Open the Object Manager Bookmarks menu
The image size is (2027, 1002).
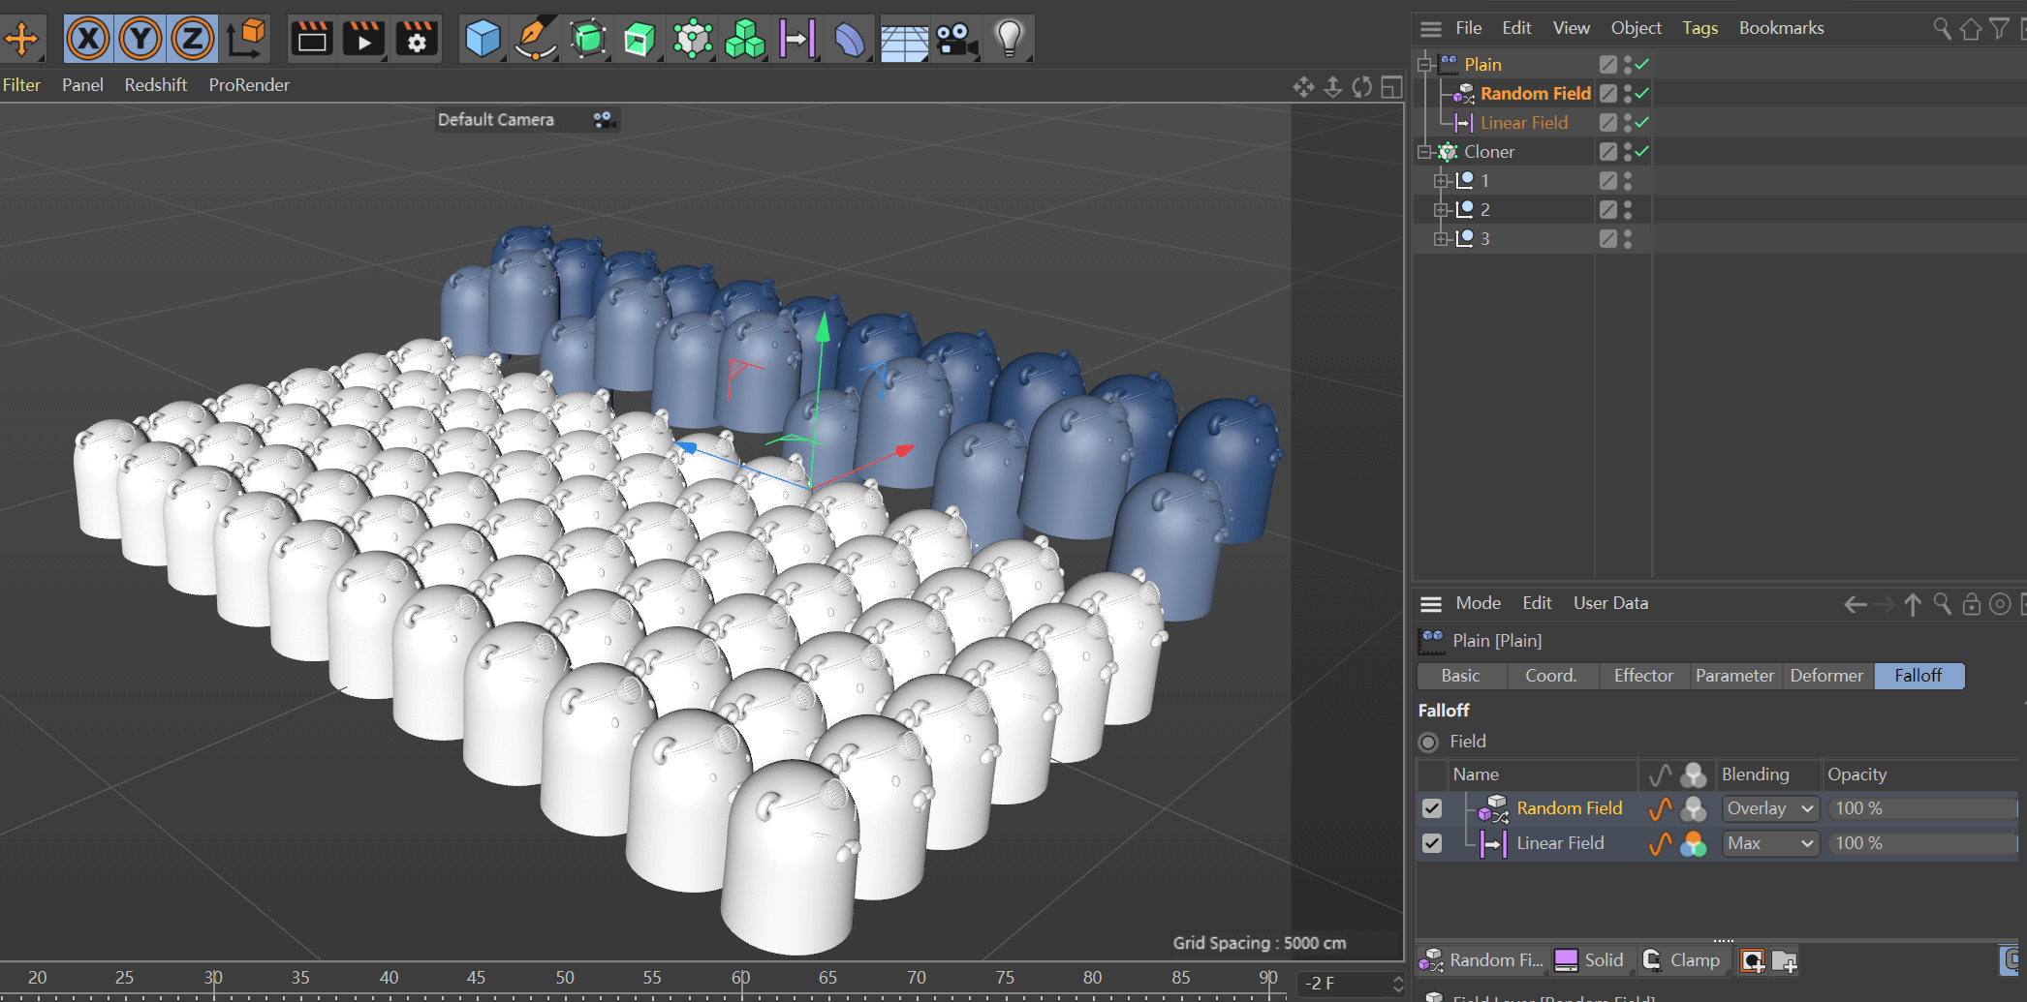point(1781,28)
